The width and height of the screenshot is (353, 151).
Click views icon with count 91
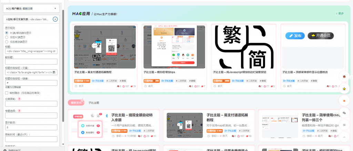(195, 86)
